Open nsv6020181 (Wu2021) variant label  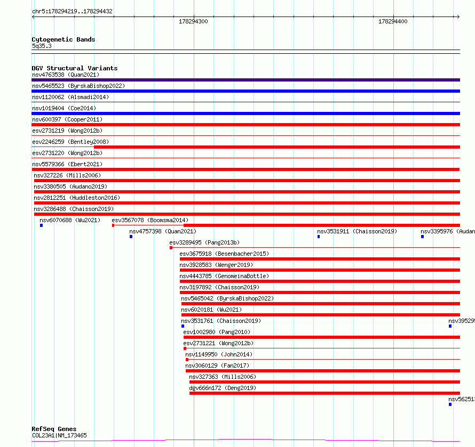click(211, 310)
